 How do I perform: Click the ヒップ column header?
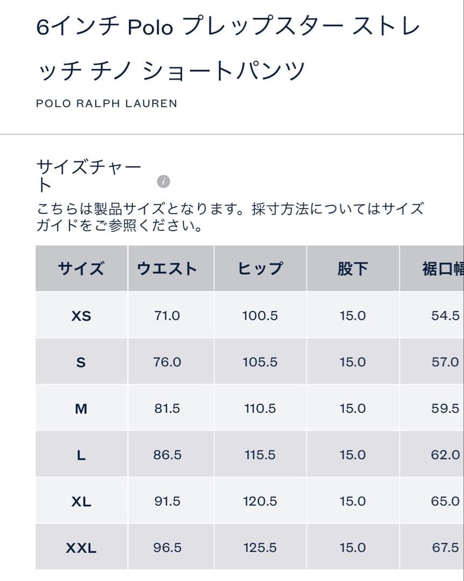[260, 268]
